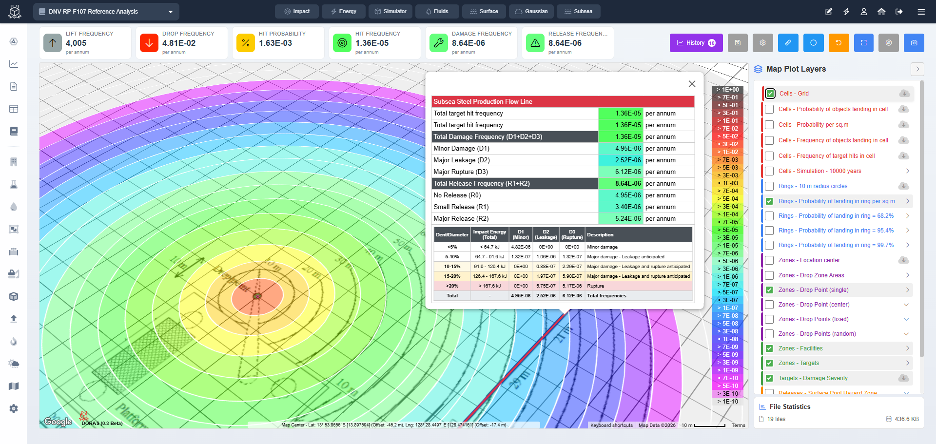The image size is (936, 444).
Task: Open the gray settings gear button
Action: (x=762, y=43)
